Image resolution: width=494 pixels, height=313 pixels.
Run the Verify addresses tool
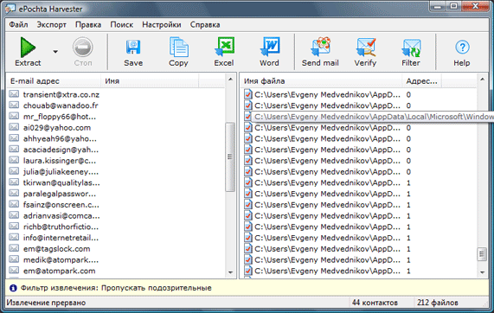(x=365, y=52)
